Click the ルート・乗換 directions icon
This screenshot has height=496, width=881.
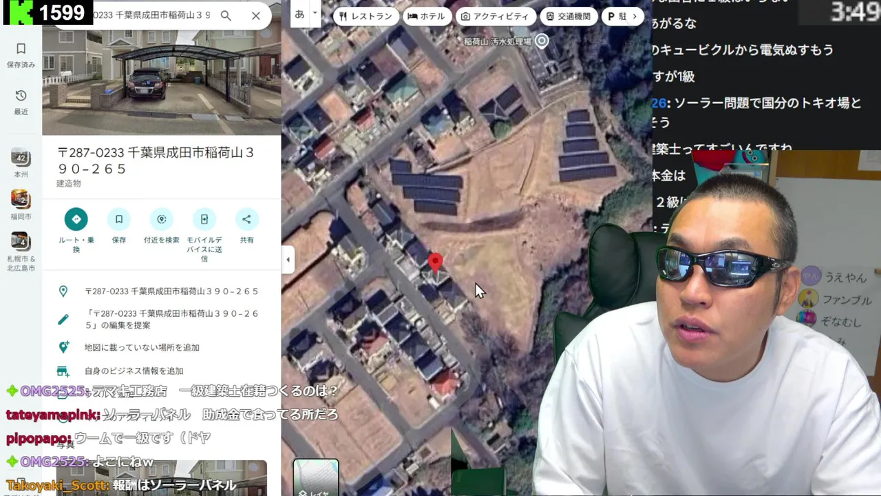click(76, 219)
